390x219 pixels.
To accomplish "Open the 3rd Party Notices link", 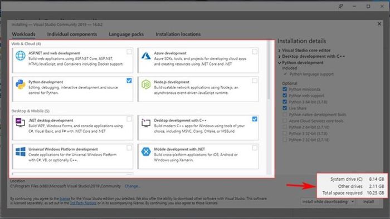I will (x=83, y=203).
